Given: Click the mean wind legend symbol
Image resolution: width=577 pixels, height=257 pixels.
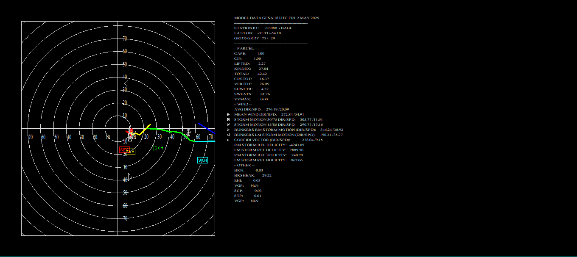Looking at the screenshot, I should tap(228, 114).
